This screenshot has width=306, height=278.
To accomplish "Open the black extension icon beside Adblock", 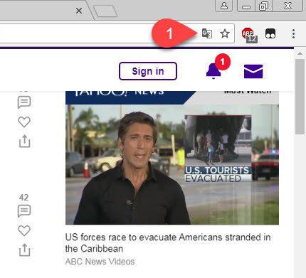I will point(270,33).
